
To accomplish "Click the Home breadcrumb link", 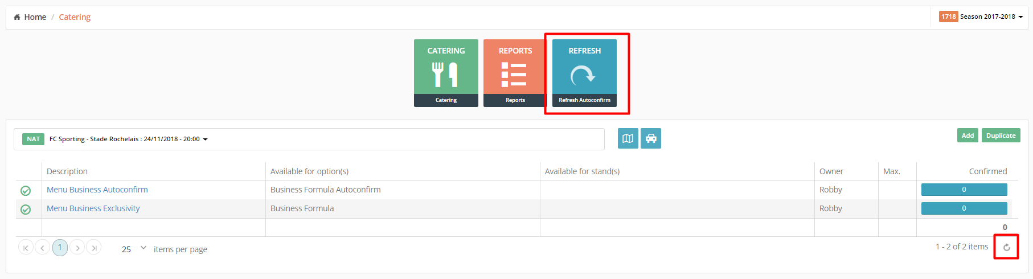I will tap(35, 17).
